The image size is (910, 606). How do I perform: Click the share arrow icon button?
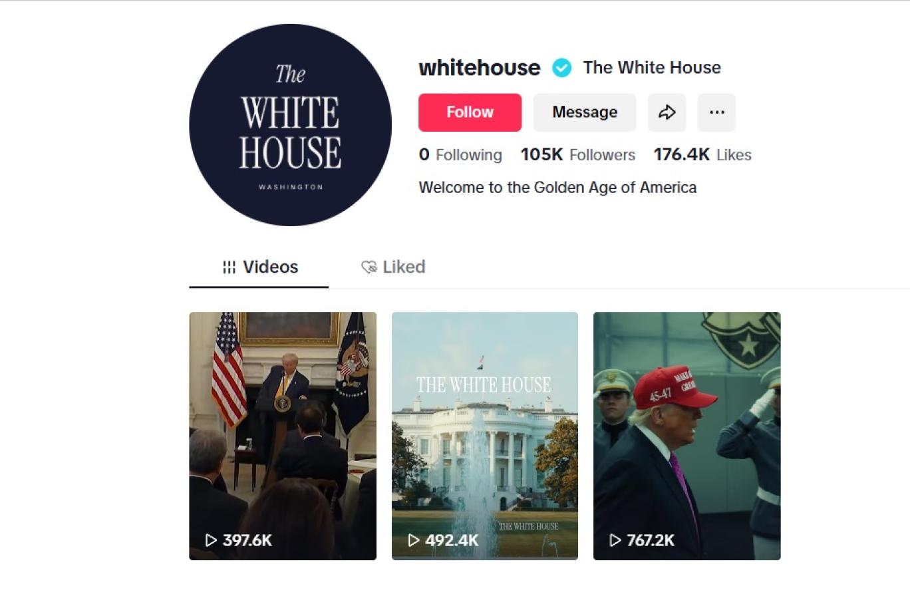(667, 112)
